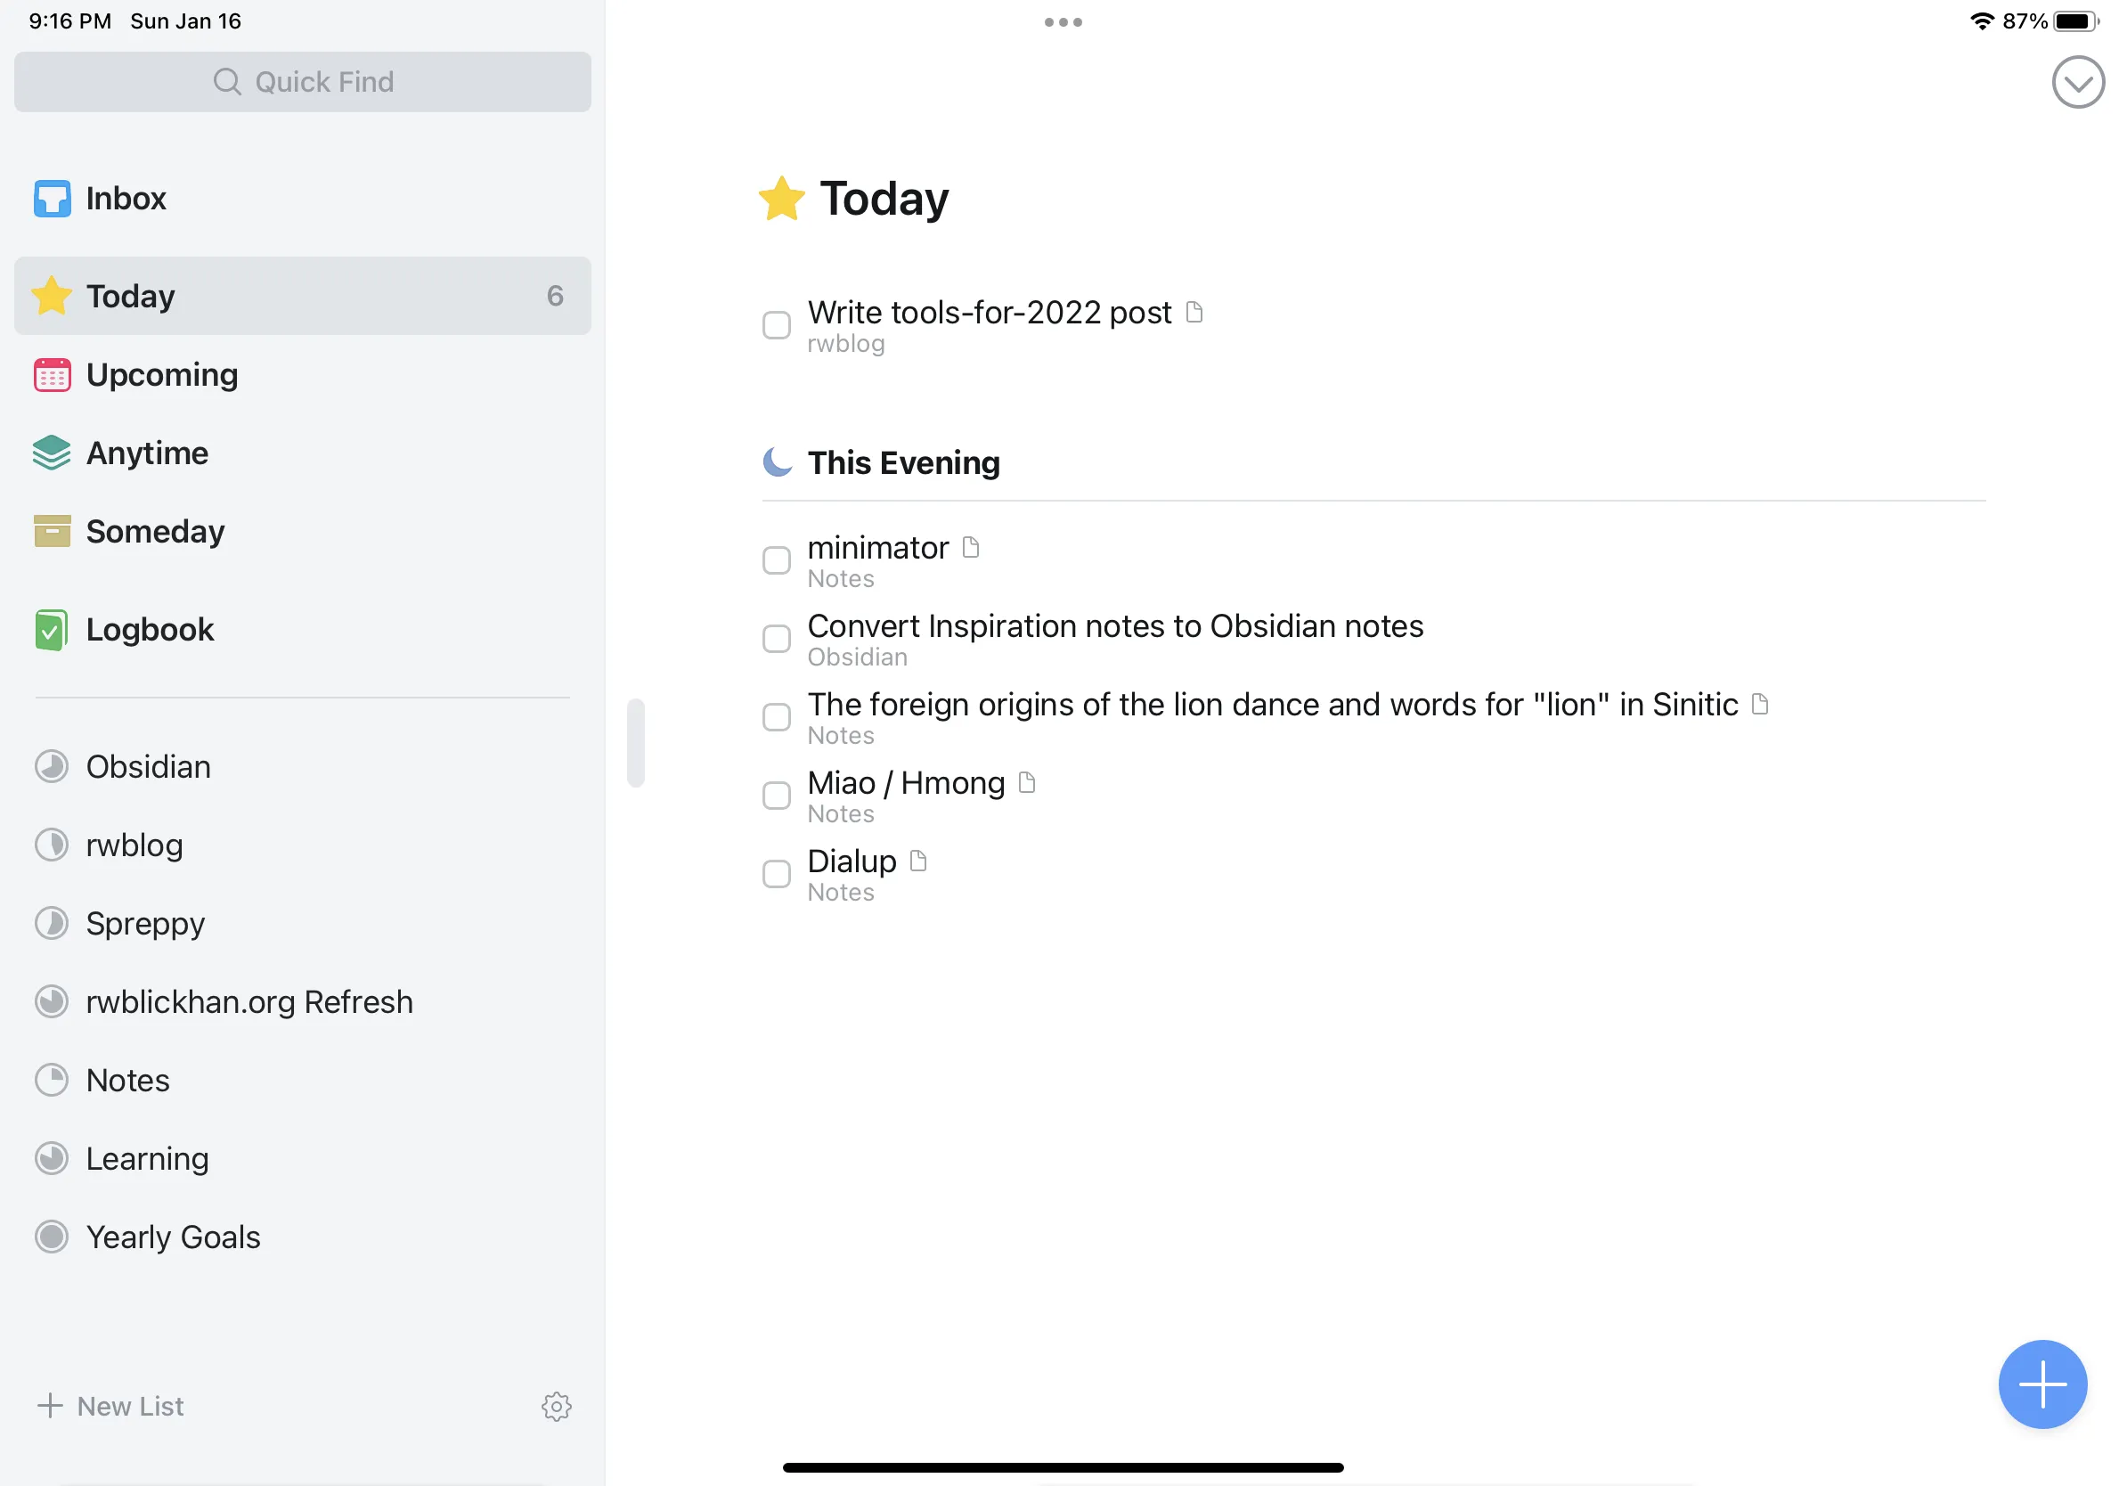Select the Anytime stacked layers icon
Image resolution: width=2127 pixels, height=1486 pixels.
50,451
